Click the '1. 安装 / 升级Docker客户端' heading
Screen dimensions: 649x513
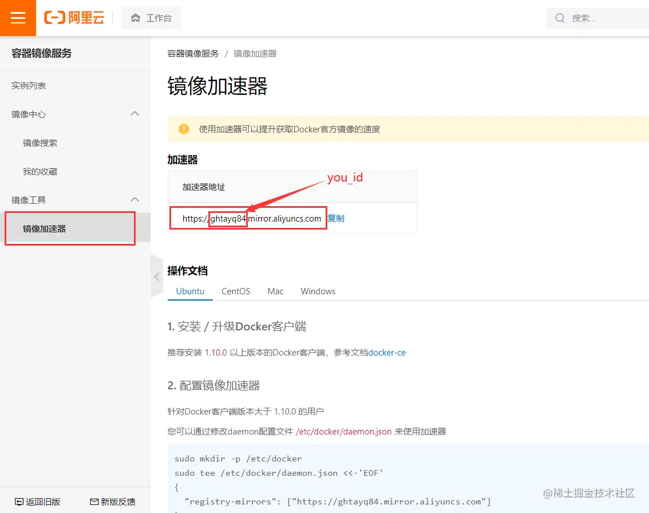(x=237, y=326)
